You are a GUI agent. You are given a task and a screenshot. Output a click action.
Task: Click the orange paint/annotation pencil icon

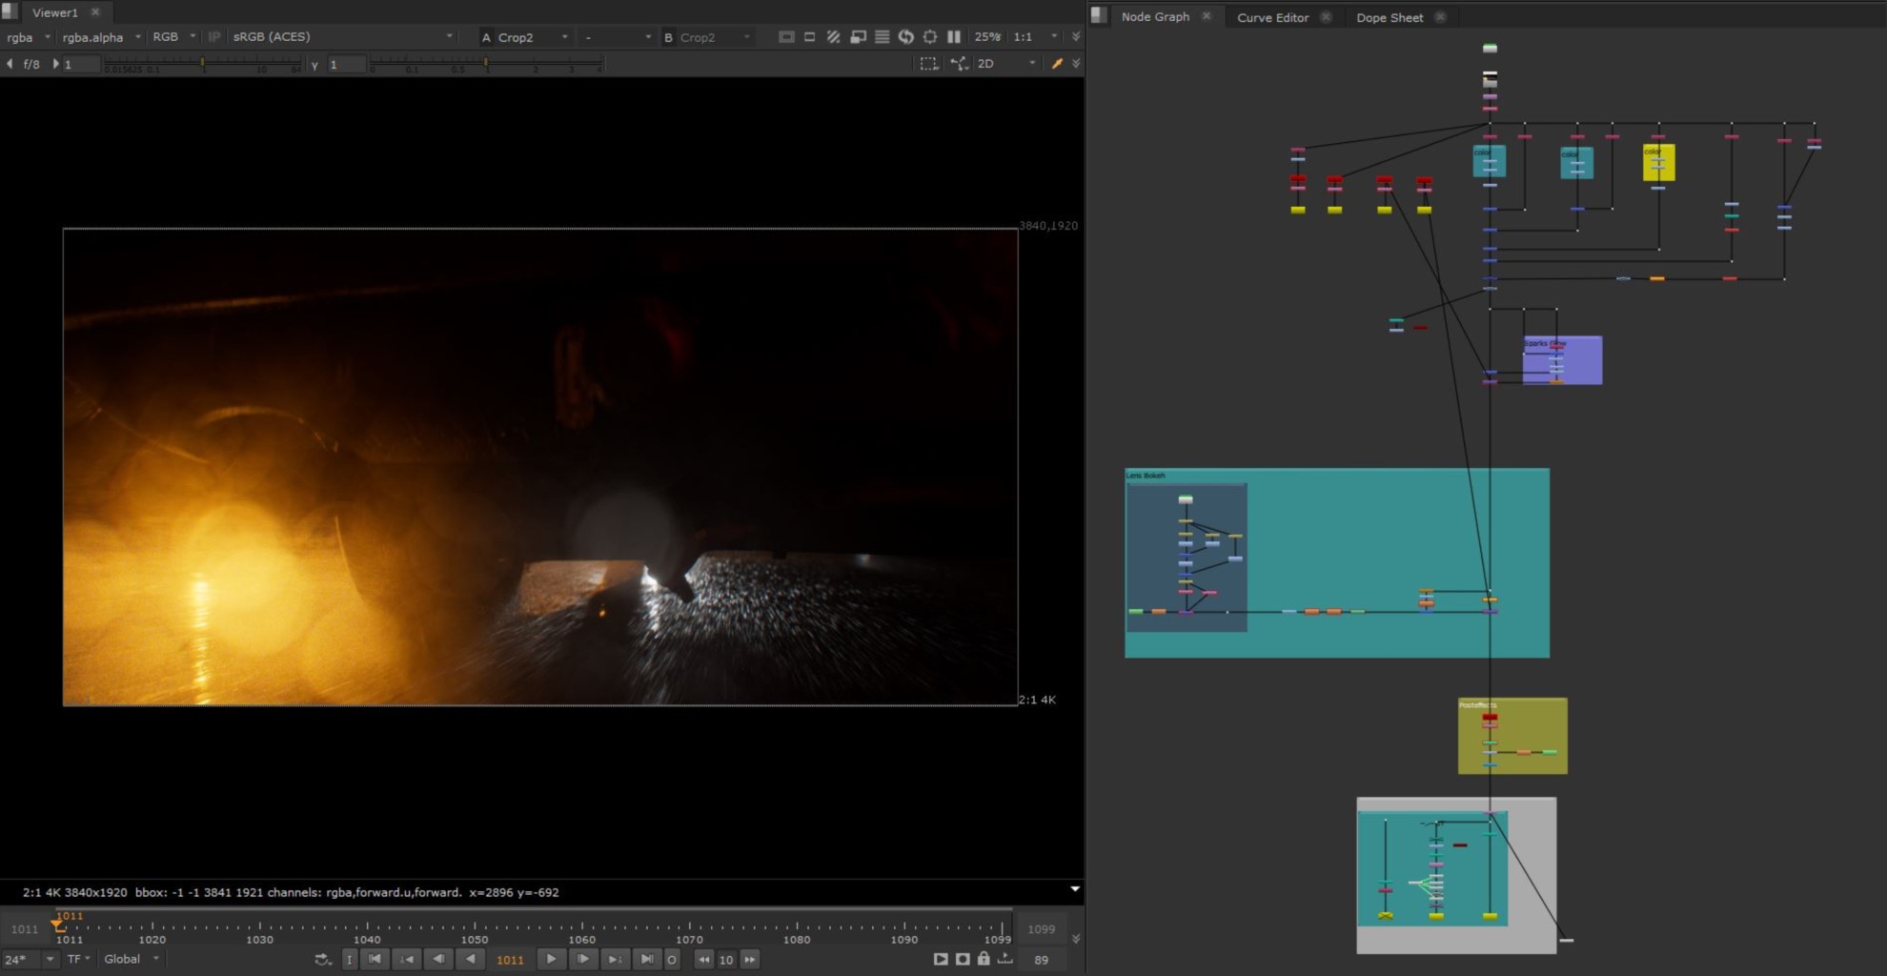pos(1056,64)
